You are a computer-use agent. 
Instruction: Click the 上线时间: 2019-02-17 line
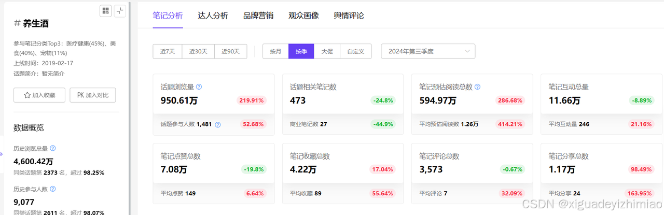click(x=44, y=63)
